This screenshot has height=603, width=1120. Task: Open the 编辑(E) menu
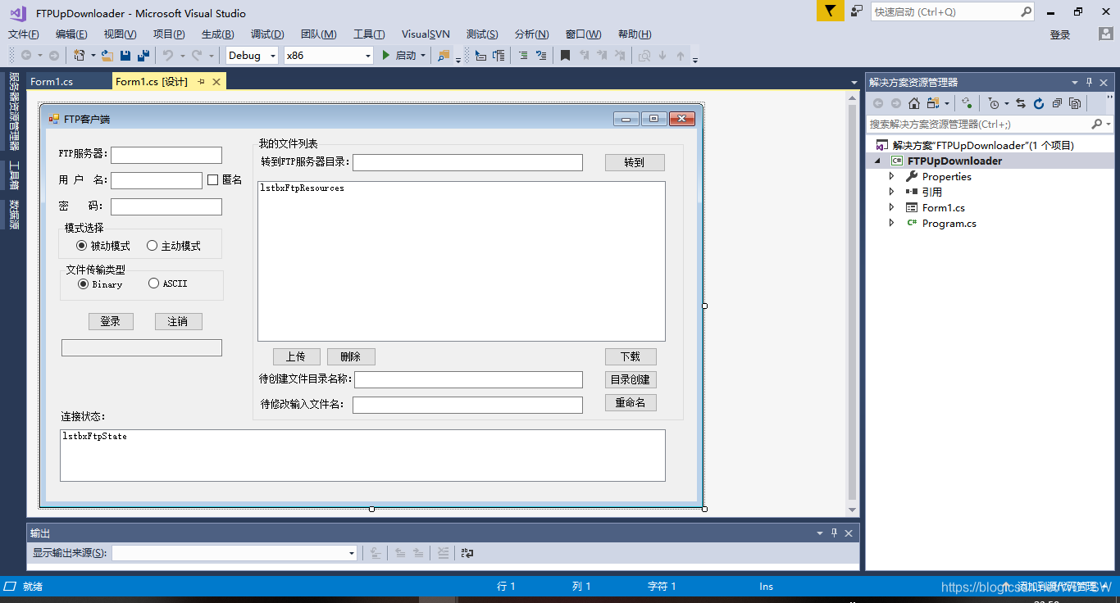71,34
